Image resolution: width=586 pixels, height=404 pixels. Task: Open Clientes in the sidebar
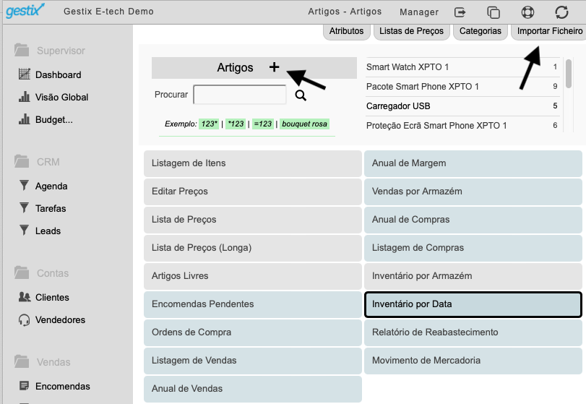(x=52, y=298)
